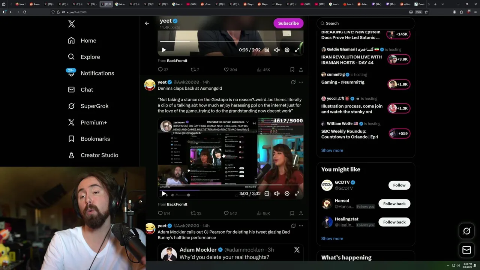Click the Subscribe button
This screenshot has height=270, width=480.
(x=288, y=23)
